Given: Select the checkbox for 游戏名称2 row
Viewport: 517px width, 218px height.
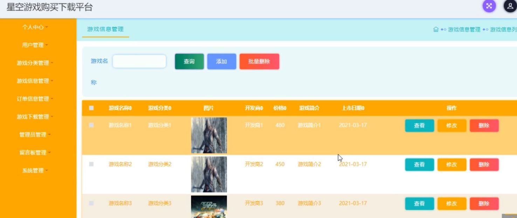Looking at the screenshot, I should pos(91,164).
